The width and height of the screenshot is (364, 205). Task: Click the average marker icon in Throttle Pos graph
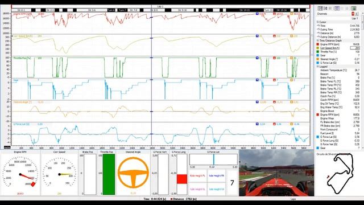292,58
